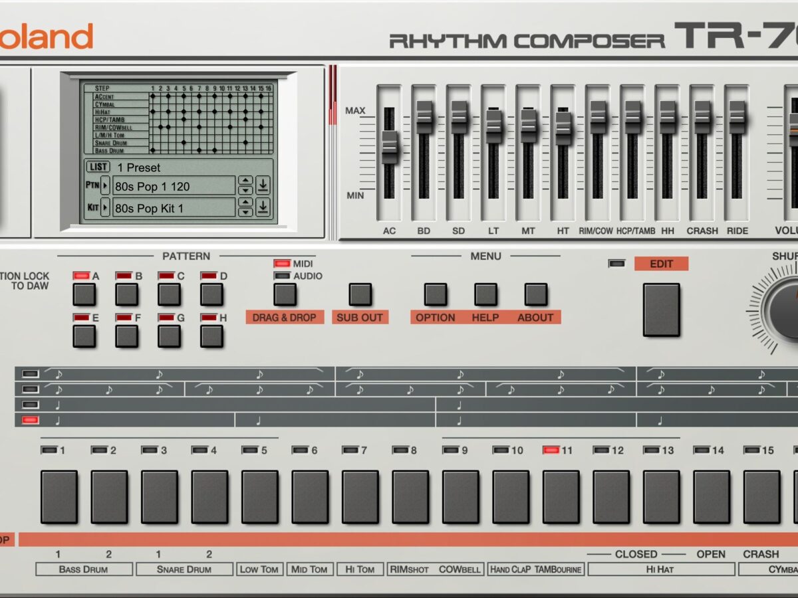This screenshot has height=598, width=798.
Task: Open the LIST of presets
Action: tap(98, 167)
